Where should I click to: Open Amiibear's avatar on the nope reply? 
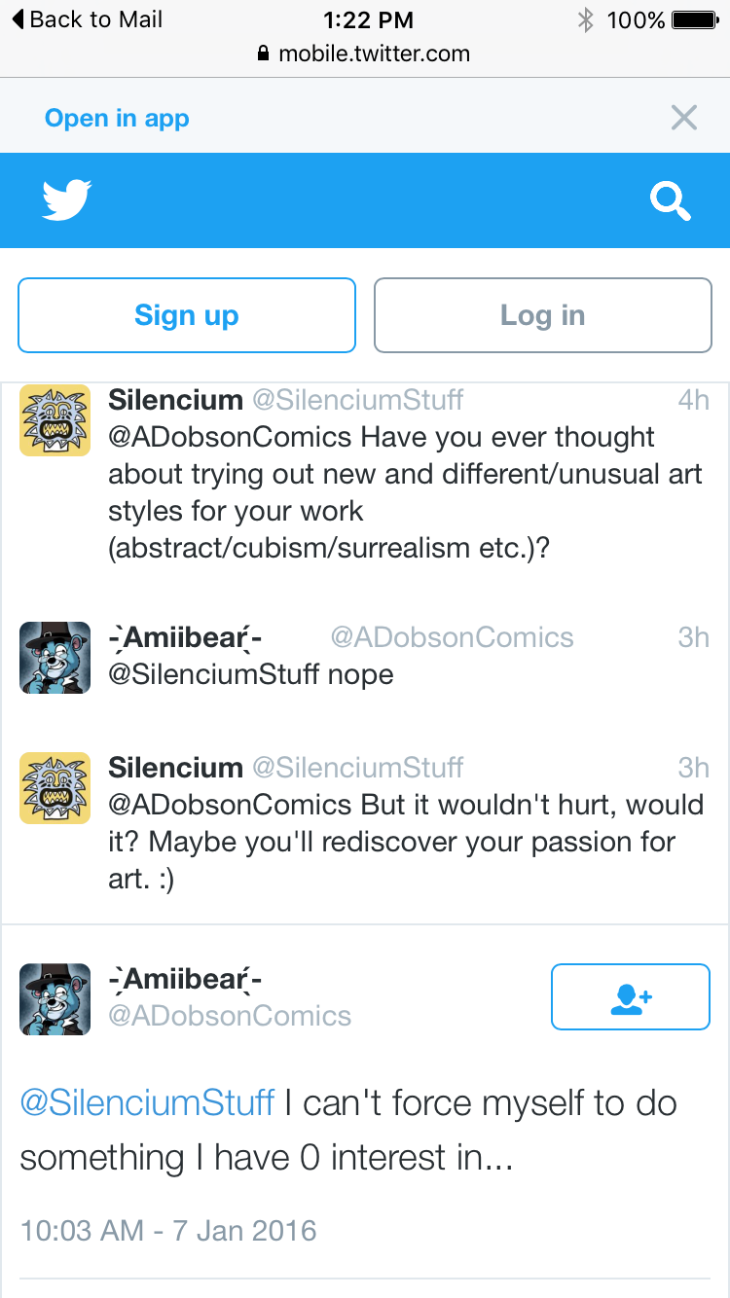click(x=55, y=658)
